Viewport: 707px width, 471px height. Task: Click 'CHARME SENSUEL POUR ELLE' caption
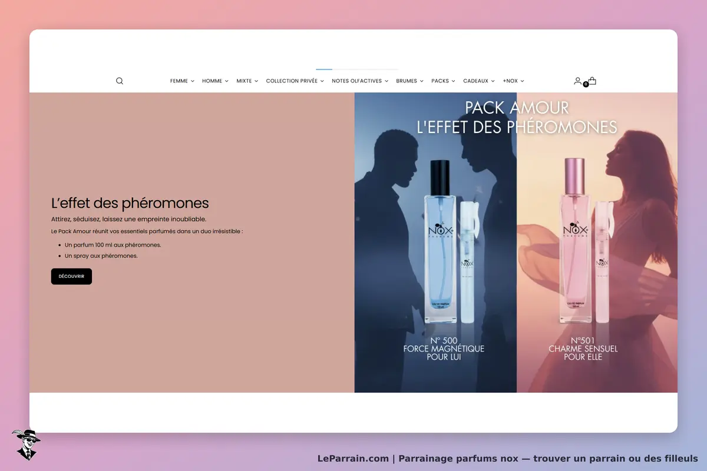583,353
